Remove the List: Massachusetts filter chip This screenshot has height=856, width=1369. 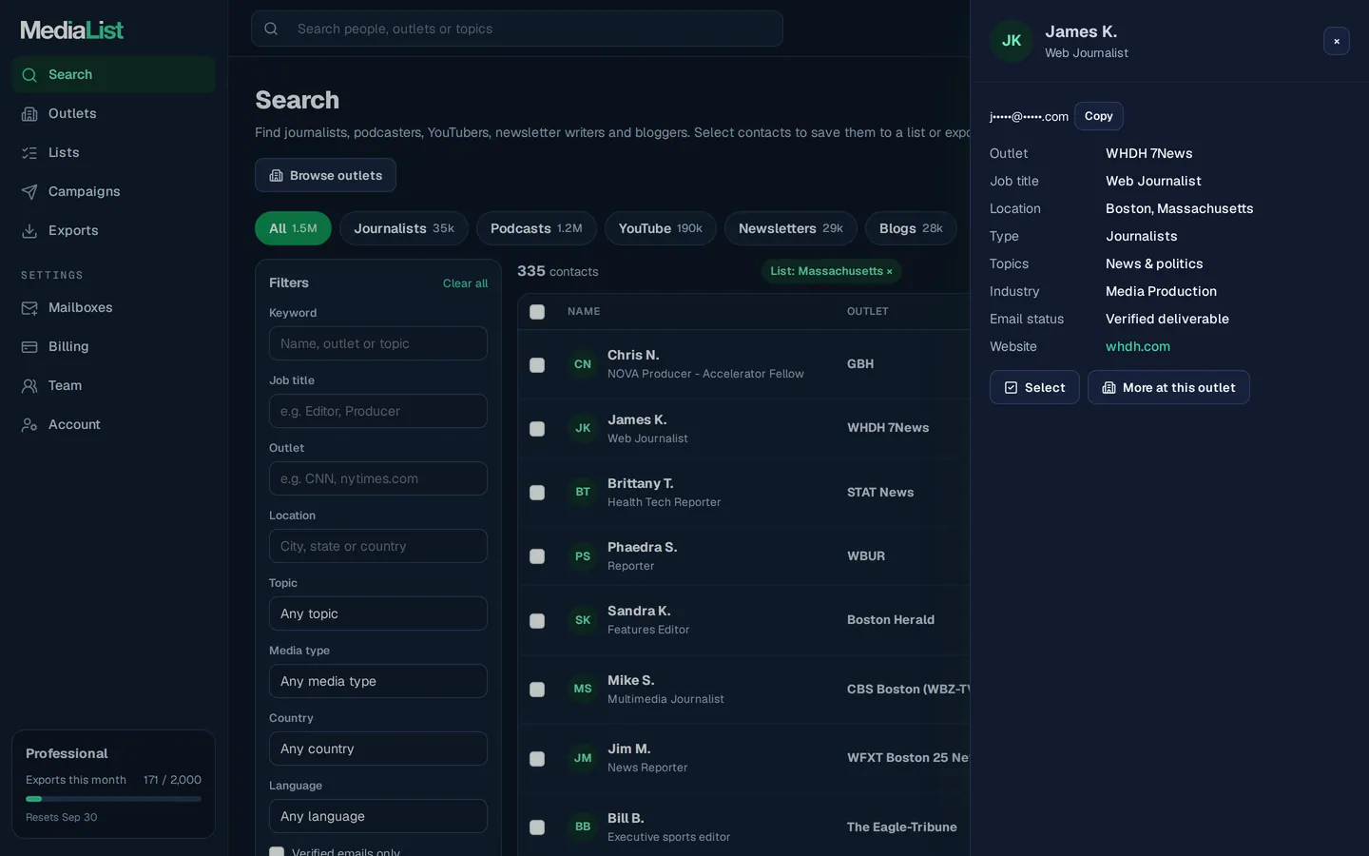pos(889,272)
